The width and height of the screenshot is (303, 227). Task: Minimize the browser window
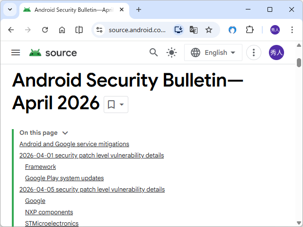pyautogui.click(x=248, y=9)
